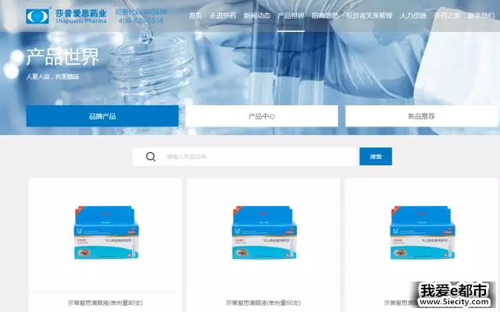Go to 新闻动态 in the top menu
The image size is (500, 312).
257,16
